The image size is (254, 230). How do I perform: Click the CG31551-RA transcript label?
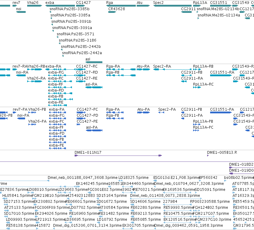[222, 72]
